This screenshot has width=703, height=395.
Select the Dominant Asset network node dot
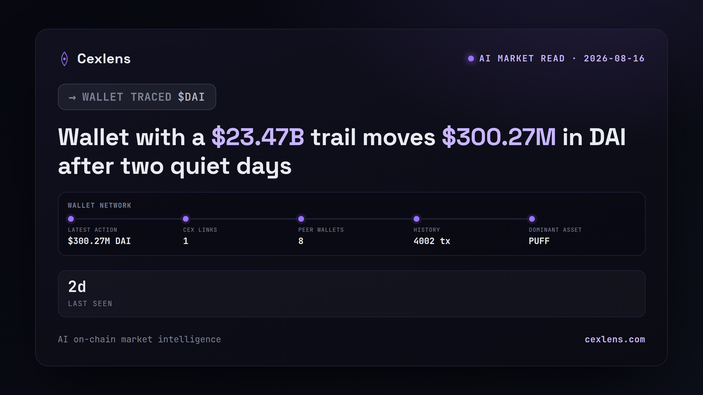click(532, 219)
